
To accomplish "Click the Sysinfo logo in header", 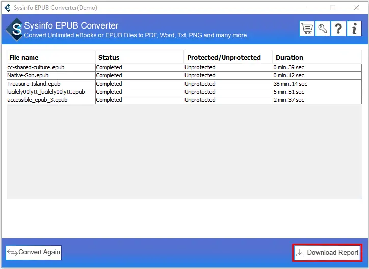I will click(x=16, y=30).
